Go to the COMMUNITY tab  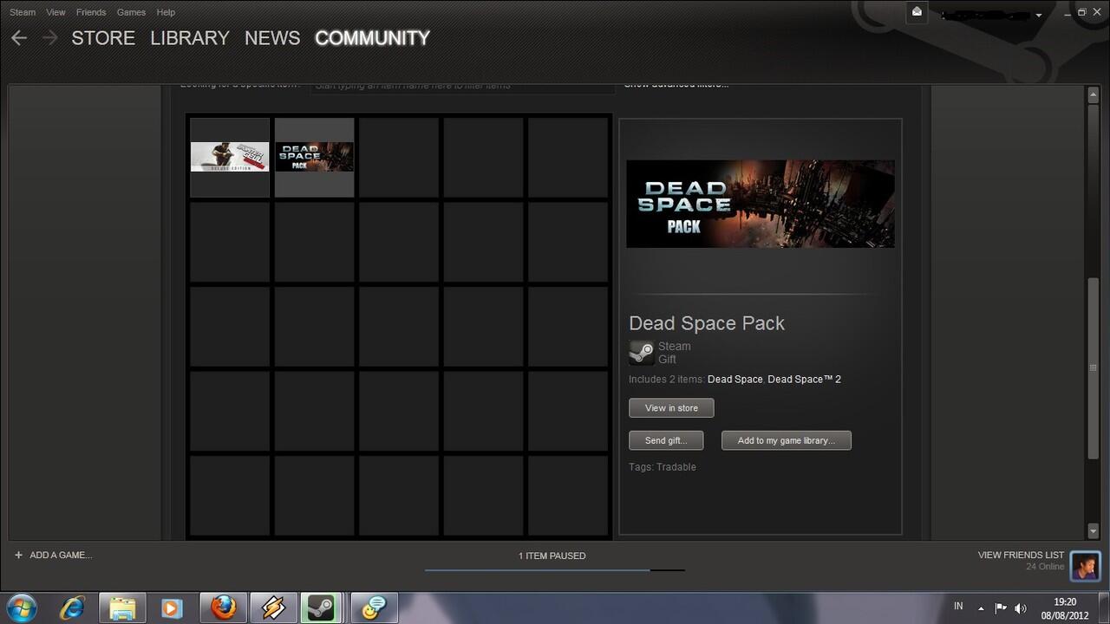(x=373, y=38)
